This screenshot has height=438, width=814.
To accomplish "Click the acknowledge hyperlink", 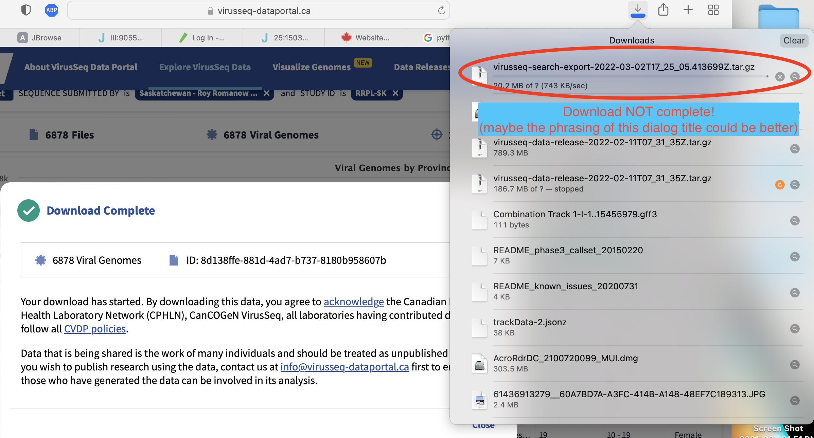I will [x=353, y=302].
